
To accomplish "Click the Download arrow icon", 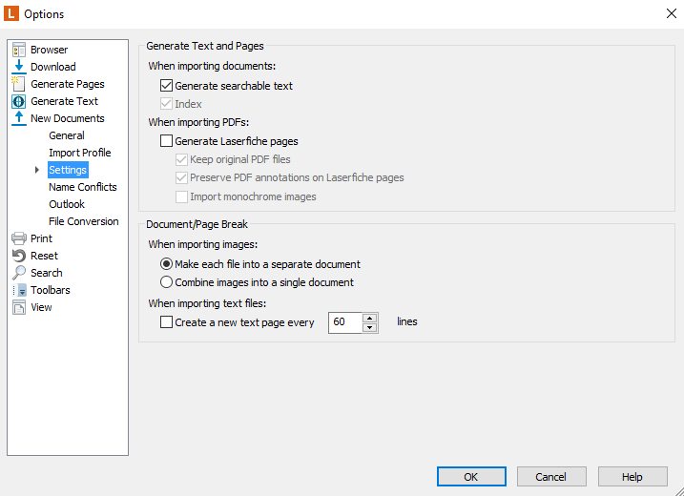I will tap(19, 67).
